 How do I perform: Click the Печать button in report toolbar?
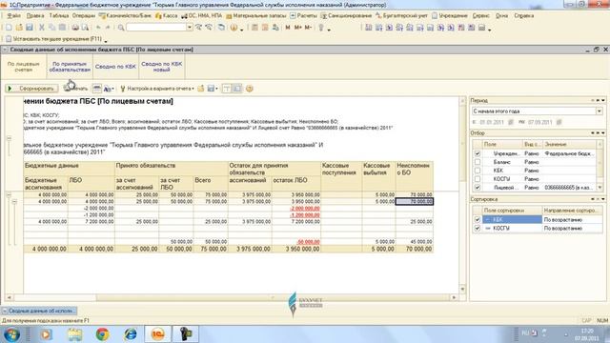[76, 89]
